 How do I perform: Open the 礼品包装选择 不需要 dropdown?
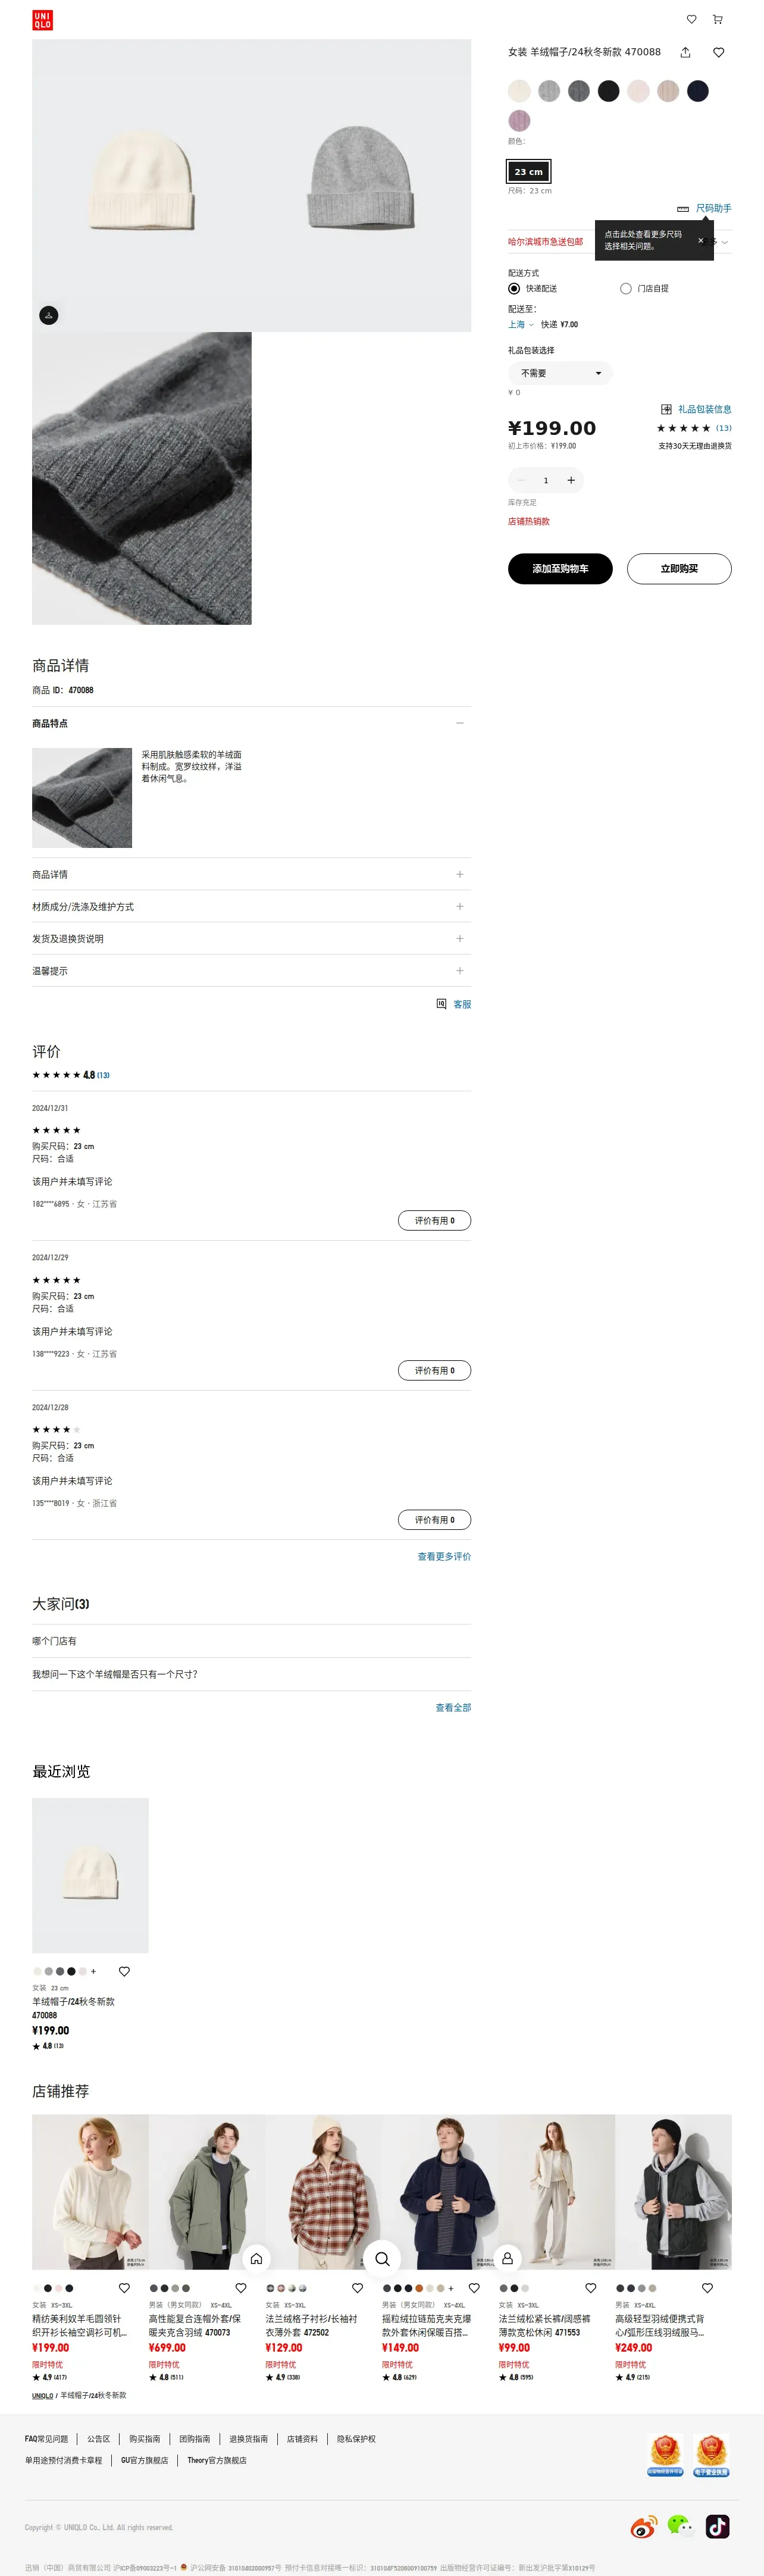pos(560,373)
